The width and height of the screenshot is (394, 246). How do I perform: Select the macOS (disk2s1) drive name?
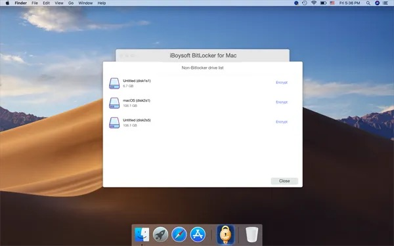click(x=137, y=100)
